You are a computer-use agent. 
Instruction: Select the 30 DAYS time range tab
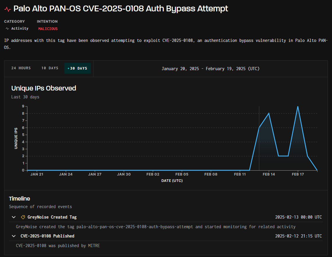point(77,68)
